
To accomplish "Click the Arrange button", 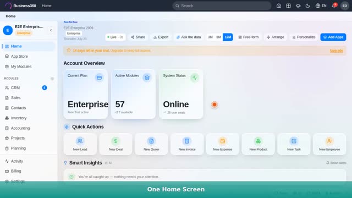I will [276, 37].
